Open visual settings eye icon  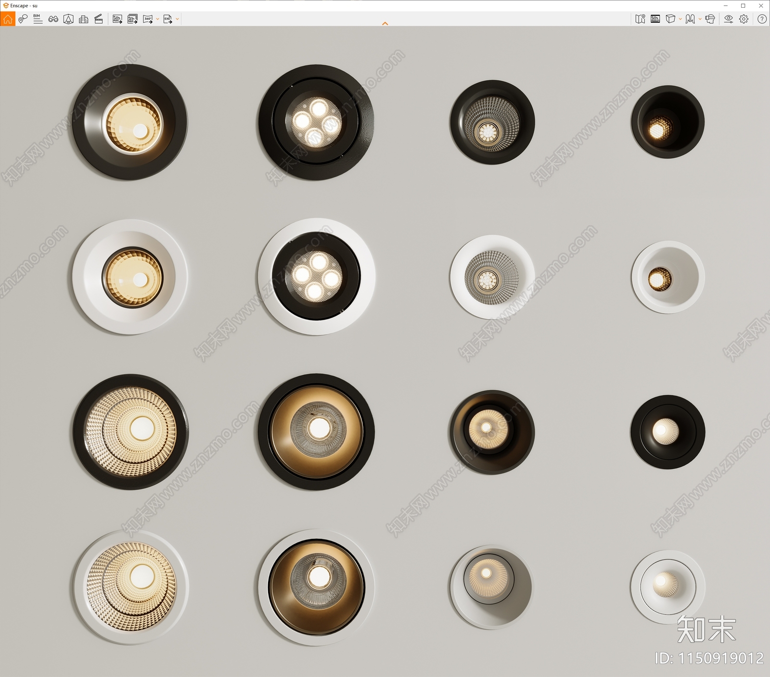(x=729, y=19)
